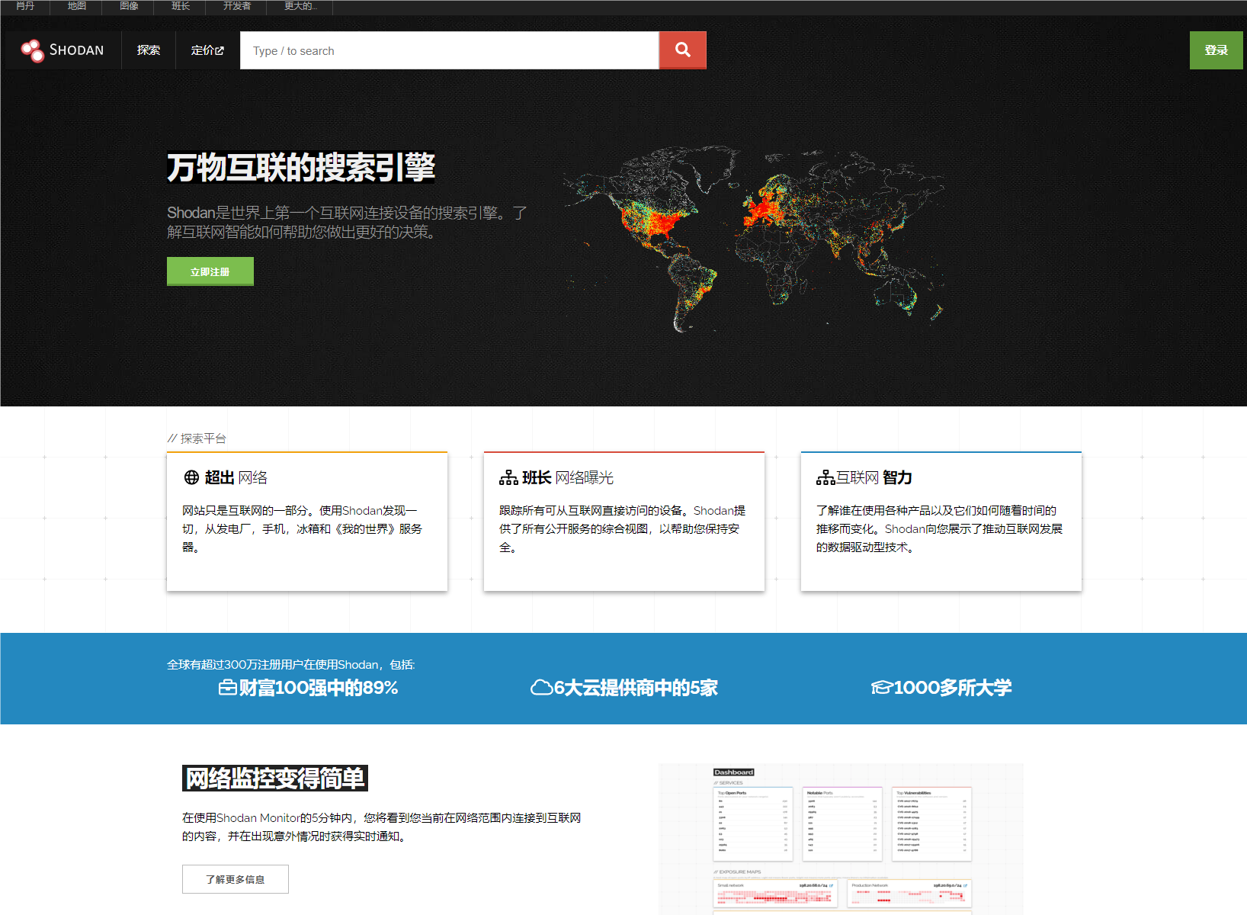Click the red magnifier search button
This screenshot has width=1247, height=915.
click(x=683, y=50)
